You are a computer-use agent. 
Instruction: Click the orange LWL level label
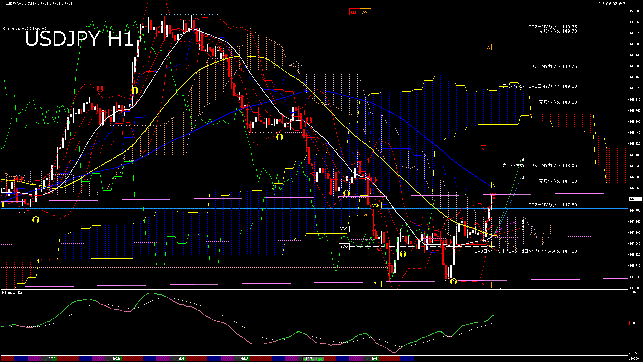pyautogui.click(x=365, y=215)
